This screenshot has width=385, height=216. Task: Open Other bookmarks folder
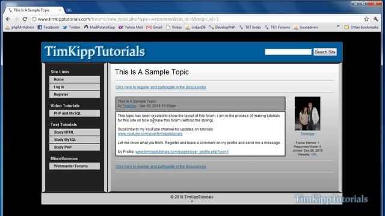point(361,27)
